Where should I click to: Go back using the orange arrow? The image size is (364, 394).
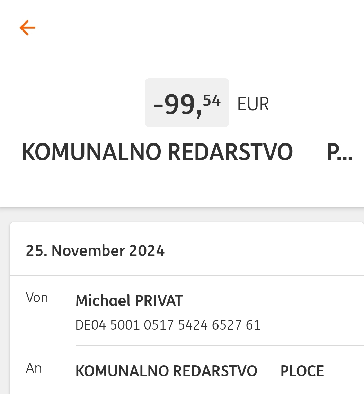[27, 28]
